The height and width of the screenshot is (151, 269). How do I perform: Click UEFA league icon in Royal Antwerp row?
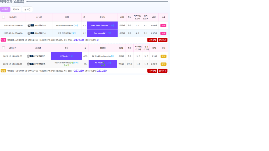(x=32, y=33)
